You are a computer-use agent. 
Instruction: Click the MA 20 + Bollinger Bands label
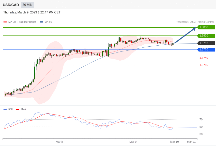point(22,22)
